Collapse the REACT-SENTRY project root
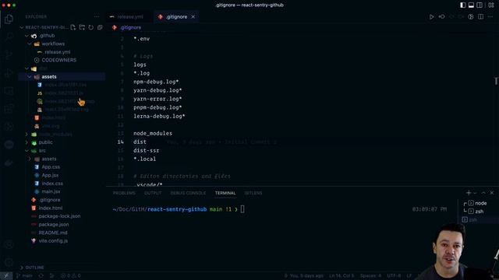Image resolution: width=499 pixels, height=280 pixels. pos(22,27)
